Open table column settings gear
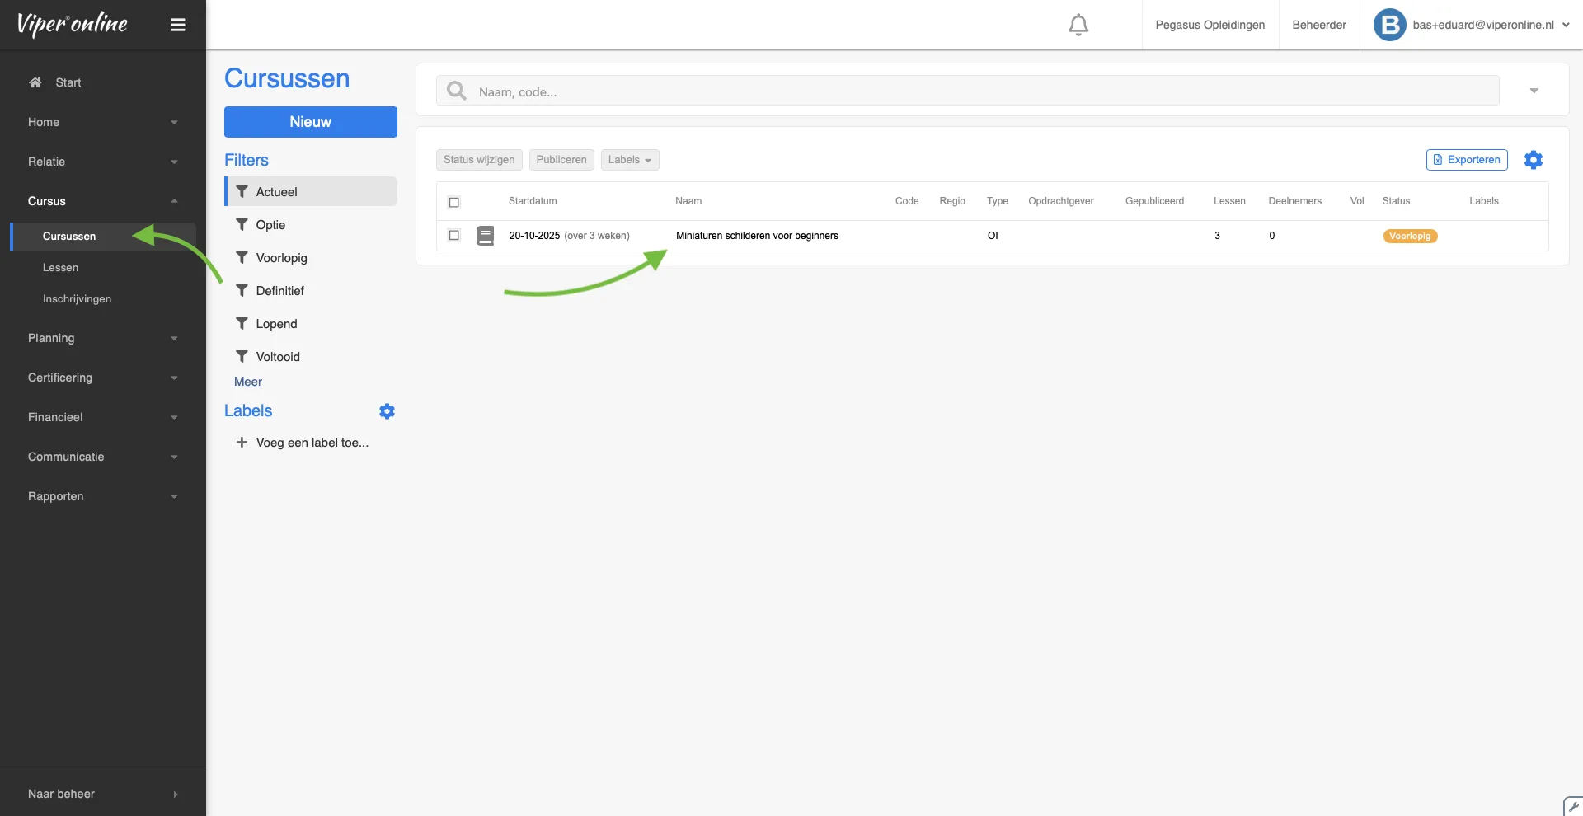 coord(1533,160)
